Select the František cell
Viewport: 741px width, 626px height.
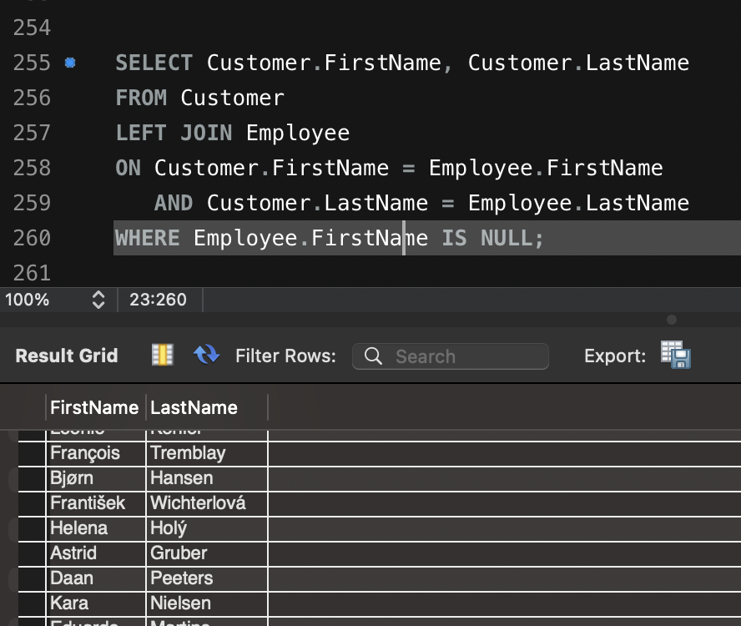(x=96, y=503)
